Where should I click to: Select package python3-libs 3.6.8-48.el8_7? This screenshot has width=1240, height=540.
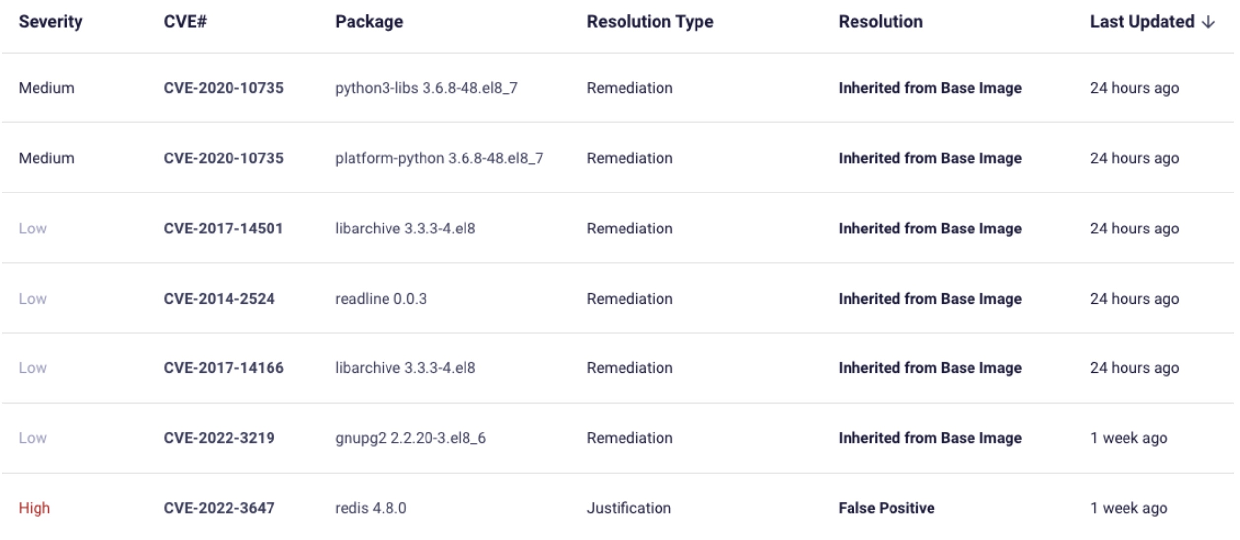[x=426, y=88]
